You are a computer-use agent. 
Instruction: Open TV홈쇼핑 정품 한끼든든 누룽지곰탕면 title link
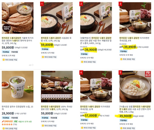click(x=135, y=109)
